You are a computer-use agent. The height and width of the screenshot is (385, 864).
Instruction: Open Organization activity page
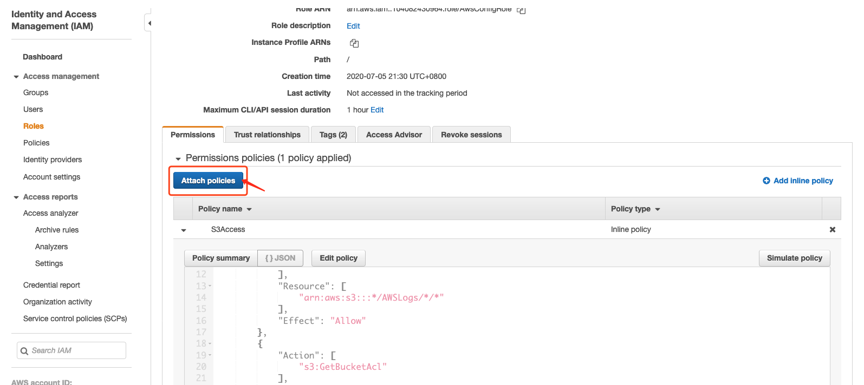[57, 302]
